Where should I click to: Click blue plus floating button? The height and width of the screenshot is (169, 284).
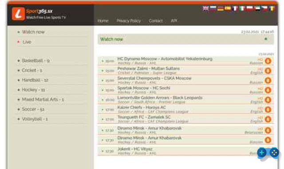click(x=262, y=153)
